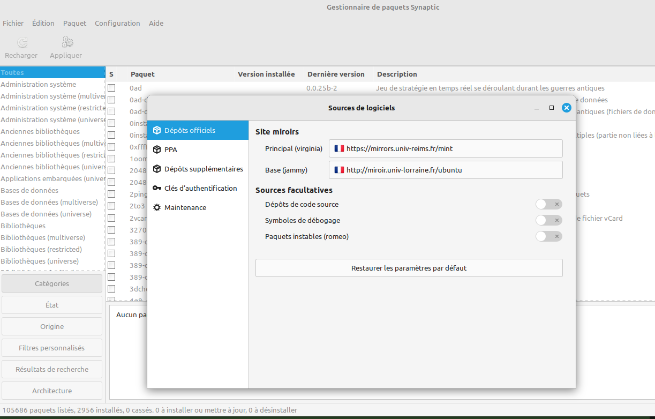
Task: Click the Recharger reload icon
Action: pos(21,42)
